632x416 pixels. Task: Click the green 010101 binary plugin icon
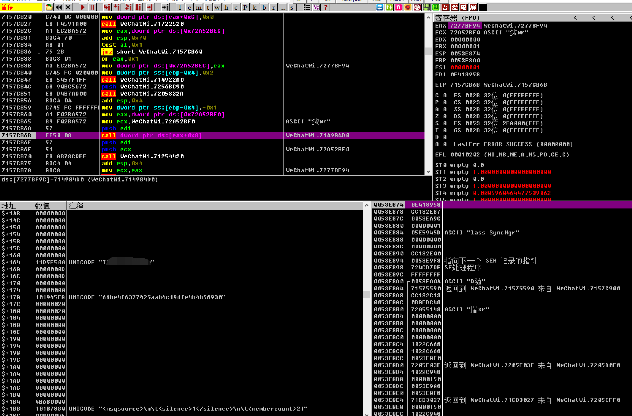coord(426,7)
